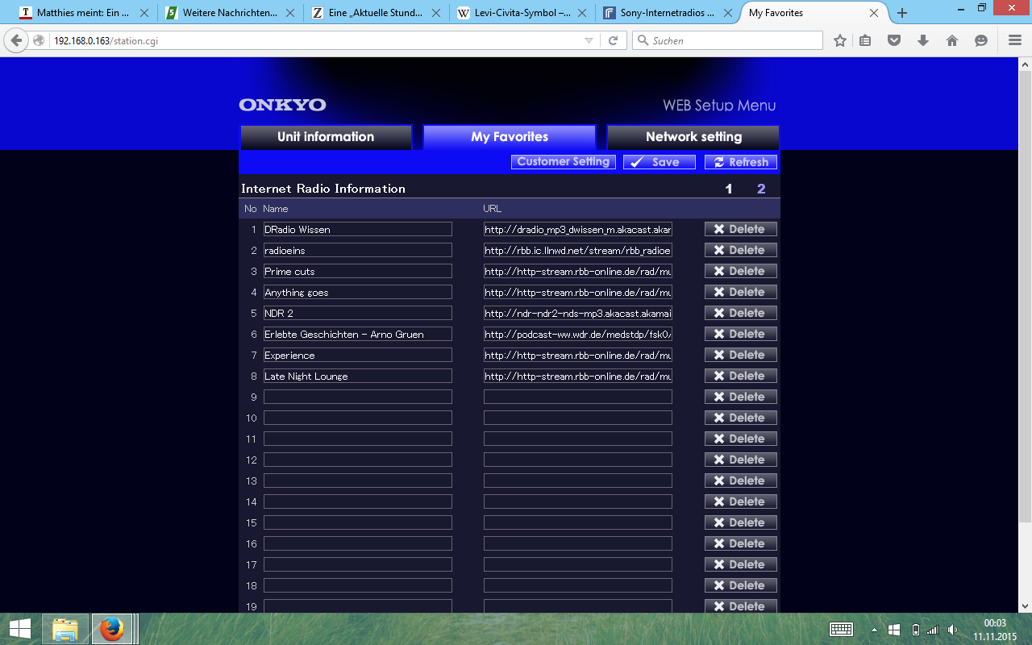Expand the address bar history dropdown

pos(589,40)
